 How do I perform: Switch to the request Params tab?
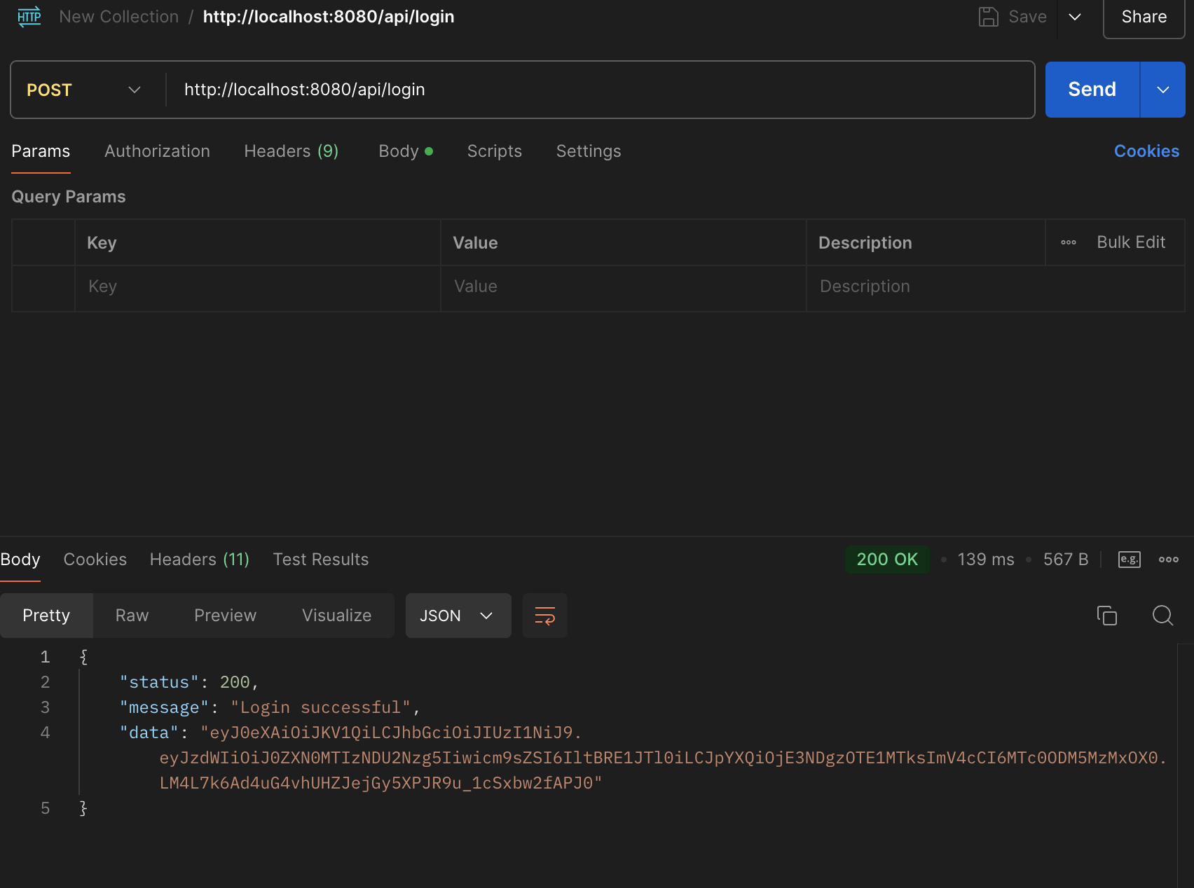coord(41,151)
